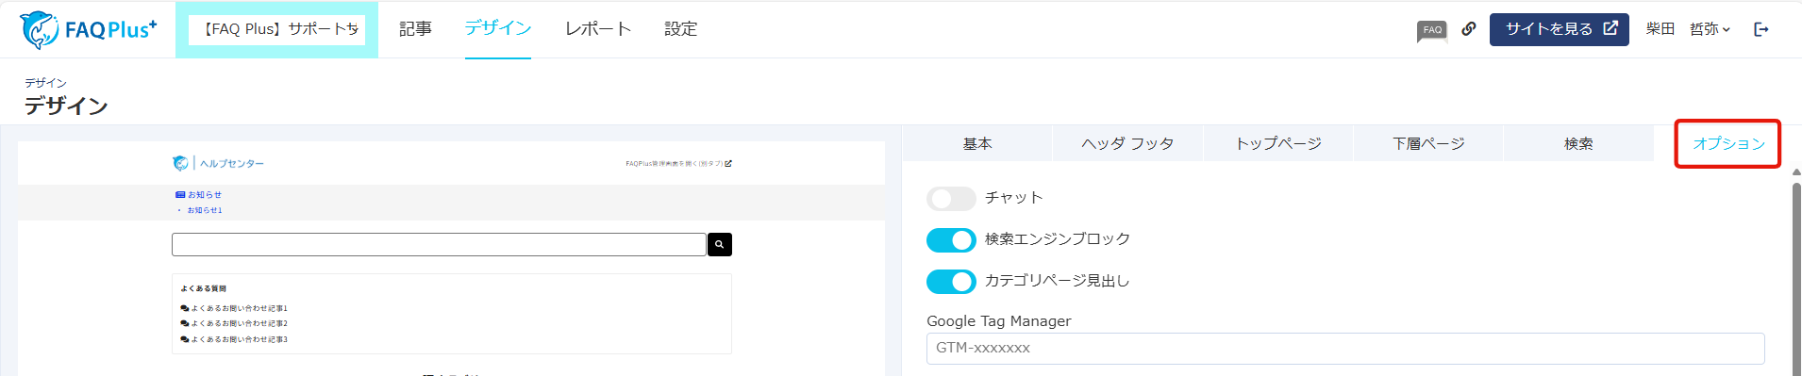Click the FAQ Plus dolphin logo

pos(89,29)
